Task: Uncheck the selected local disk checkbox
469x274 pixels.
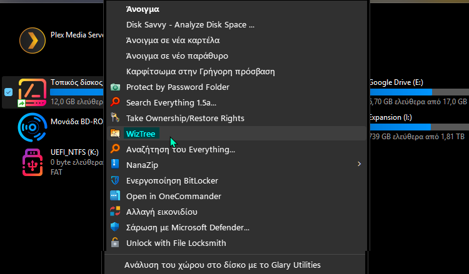Action: pos(8,92)
